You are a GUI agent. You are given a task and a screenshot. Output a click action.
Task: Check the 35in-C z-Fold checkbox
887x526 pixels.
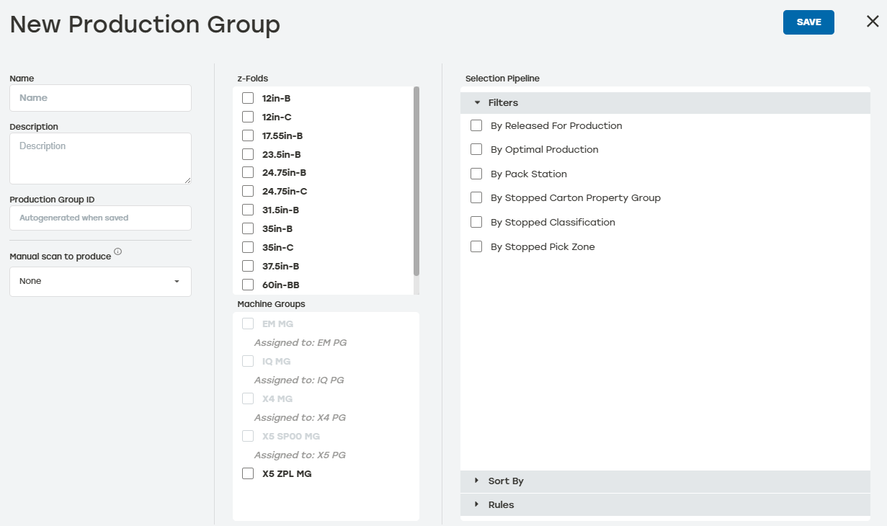coord(248,247)
